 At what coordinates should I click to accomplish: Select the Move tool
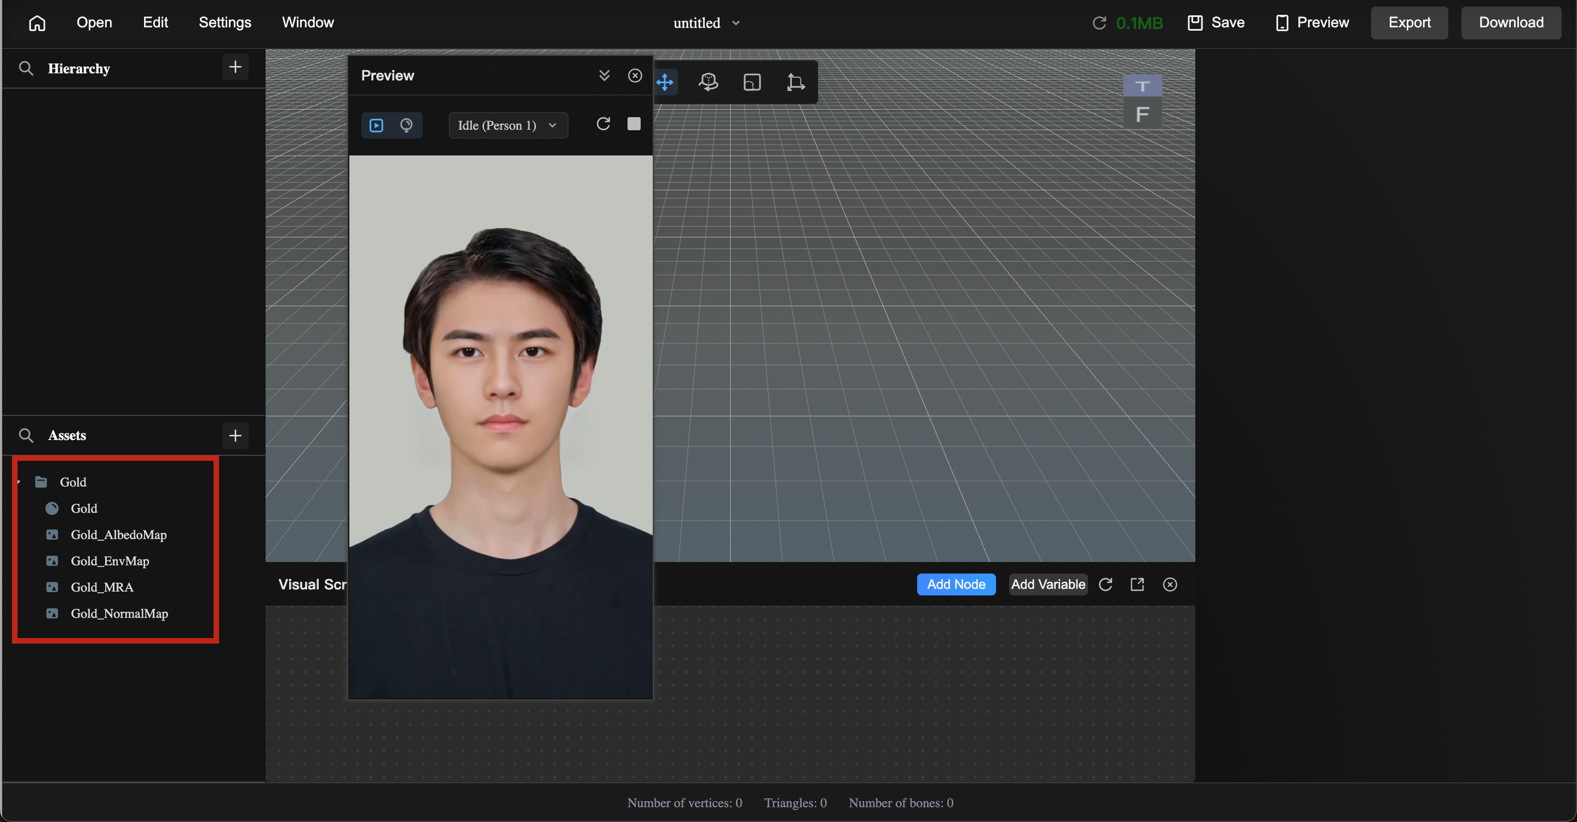tap(665, 82)
